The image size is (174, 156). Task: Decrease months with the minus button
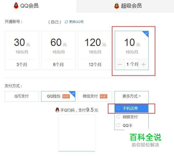(120, 65)
